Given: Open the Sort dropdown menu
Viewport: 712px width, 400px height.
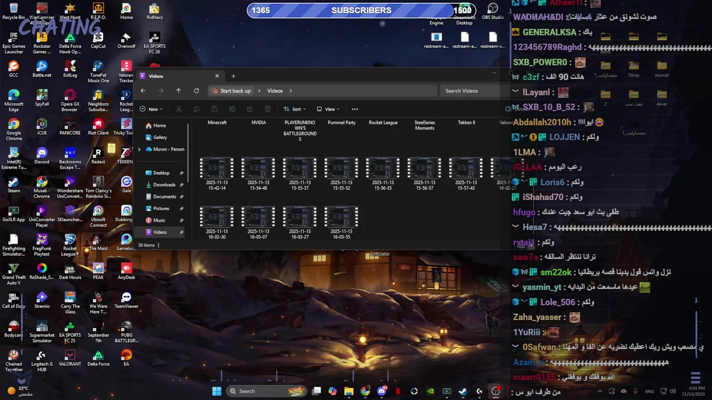Looking at the screenshot, I should (x=295, y=109).
